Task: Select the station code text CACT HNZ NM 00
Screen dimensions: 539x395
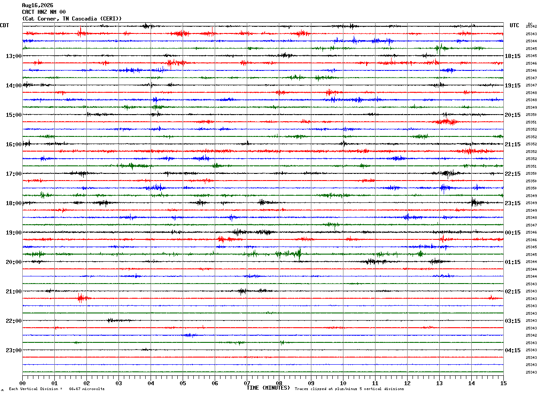Action: 44,12
